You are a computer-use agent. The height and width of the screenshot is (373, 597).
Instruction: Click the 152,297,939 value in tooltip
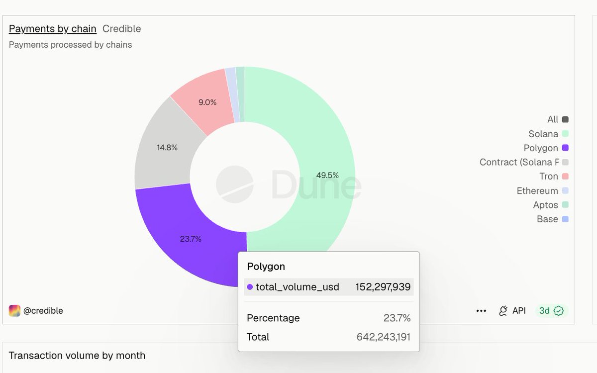[x=383, y=287]
